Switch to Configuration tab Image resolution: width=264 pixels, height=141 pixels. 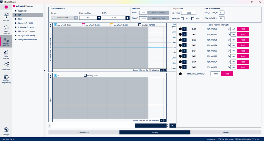point(84,132)
